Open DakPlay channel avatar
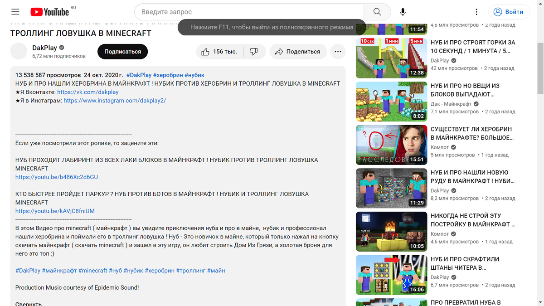 [19, 51]
